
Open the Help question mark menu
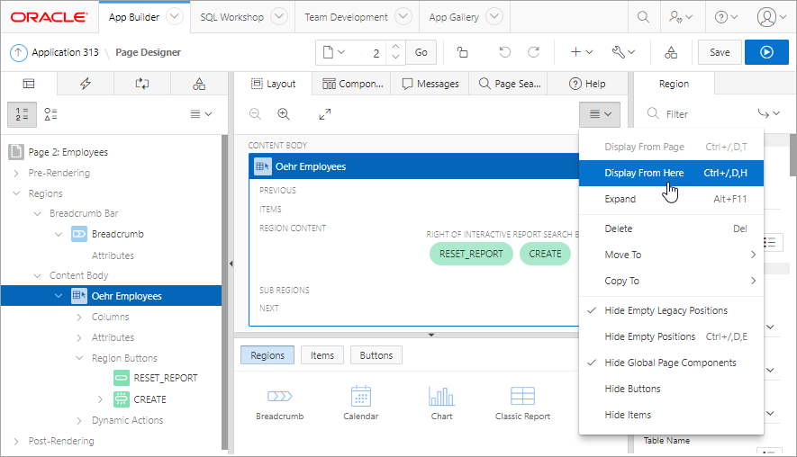click(726, 17)
